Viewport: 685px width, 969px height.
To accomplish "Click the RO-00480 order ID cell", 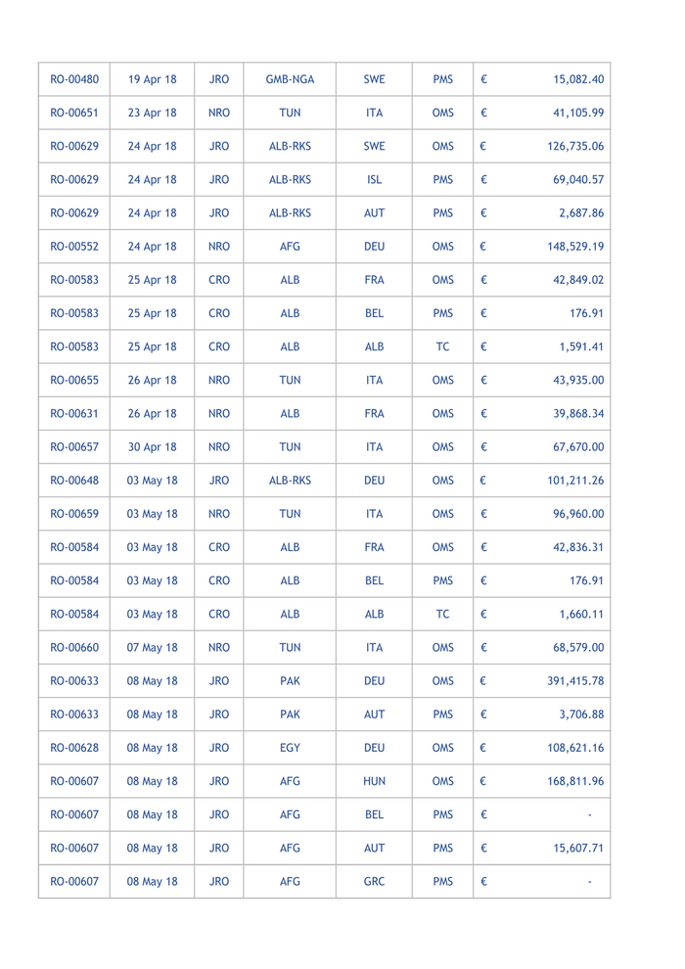I will 73,79.
